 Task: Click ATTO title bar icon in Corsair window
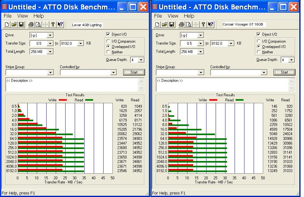coord(155,7)
